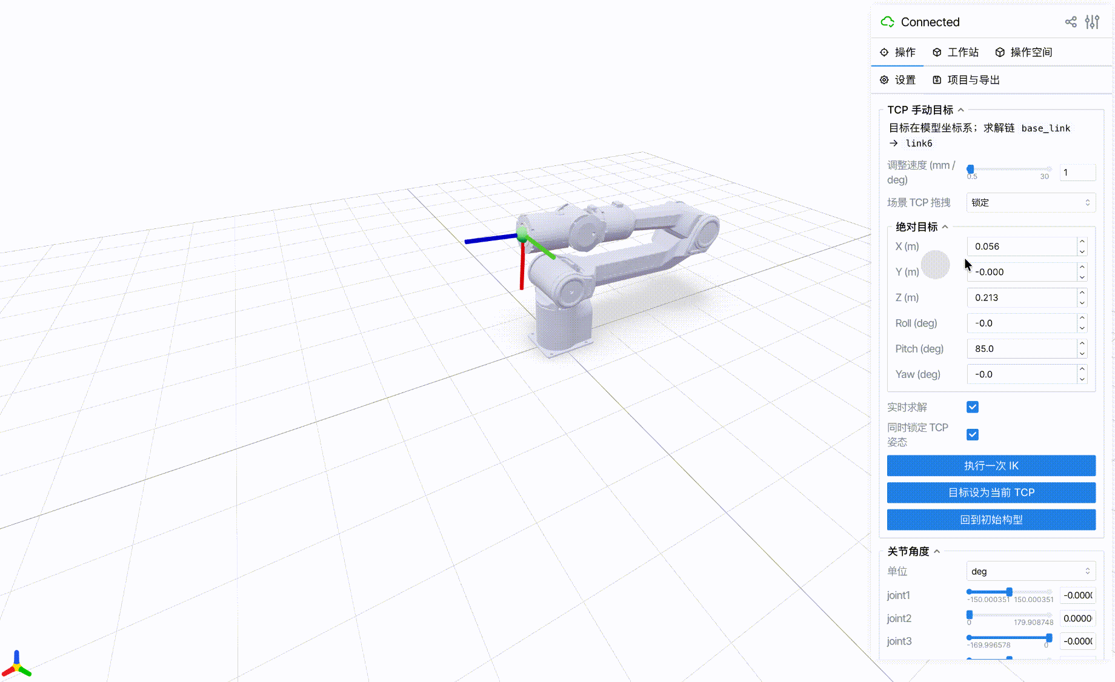This screenshot has width=1115, height=682.
Task: Open the sliders settings icon in header
Action: [x=1092, y=22]
